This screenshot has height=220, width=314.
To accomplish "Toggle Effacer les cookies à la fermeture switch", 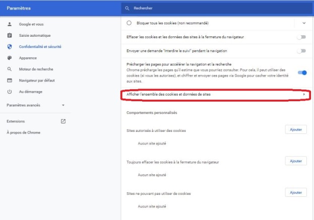I will [x=301, y=37].
